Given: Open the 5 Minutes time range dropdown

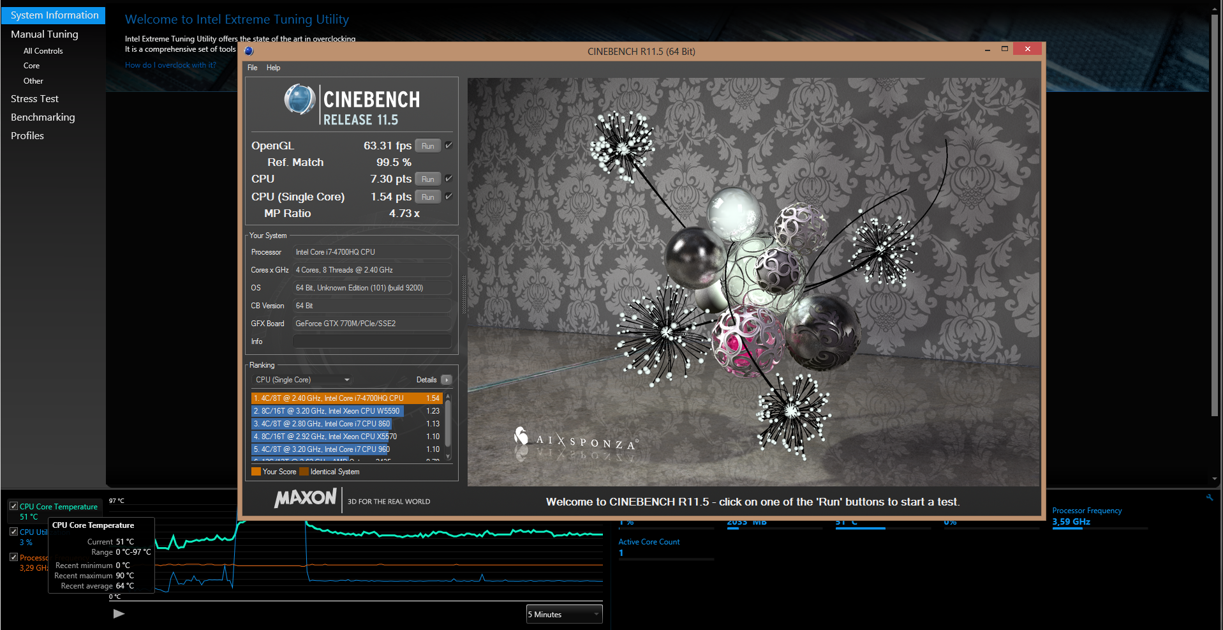Looking at the screenshot, I should [x=564, y=614].
